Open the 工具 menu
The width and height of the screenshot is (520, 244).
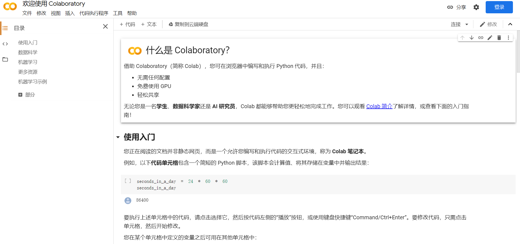coord(118,13)
